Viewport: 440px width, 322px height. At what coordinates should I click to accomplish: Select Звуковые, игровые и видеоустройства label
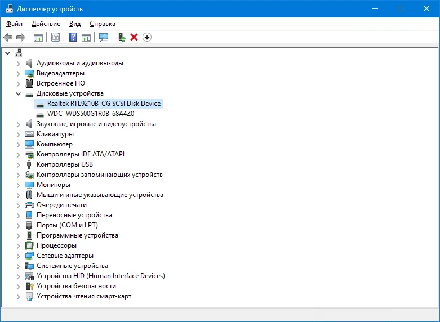point(96,124)
